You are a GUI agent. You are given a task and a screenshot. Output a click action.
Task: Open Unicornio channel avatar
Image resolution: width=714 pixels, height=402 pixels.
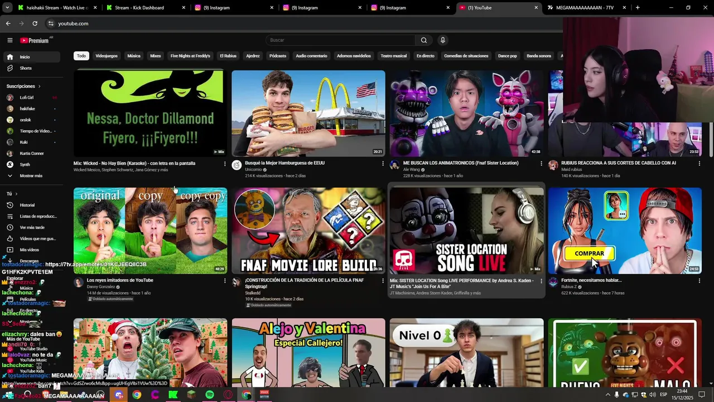[x=237, y=165]
